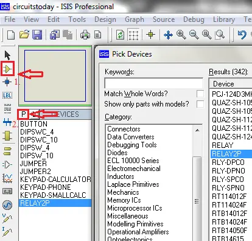252x241 pixels.
Task: Select the Electromechanical category
Action: (x=134, y=169)
